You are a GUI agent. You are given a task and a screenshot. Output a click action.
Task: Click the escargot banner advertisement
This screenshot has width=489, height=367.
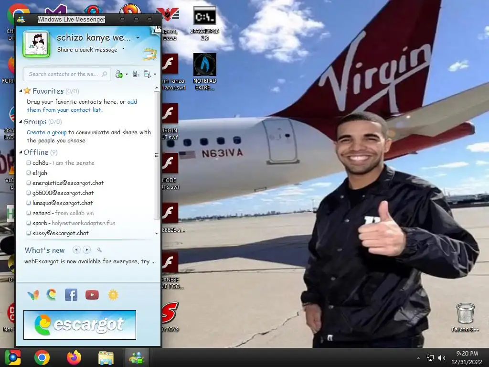click(80, 325)
